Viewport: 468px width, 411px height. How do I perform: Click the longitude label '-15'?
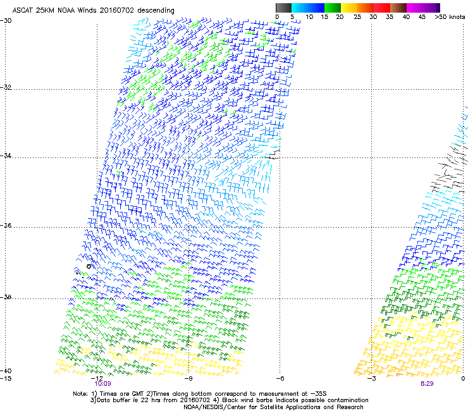[6, 379]
